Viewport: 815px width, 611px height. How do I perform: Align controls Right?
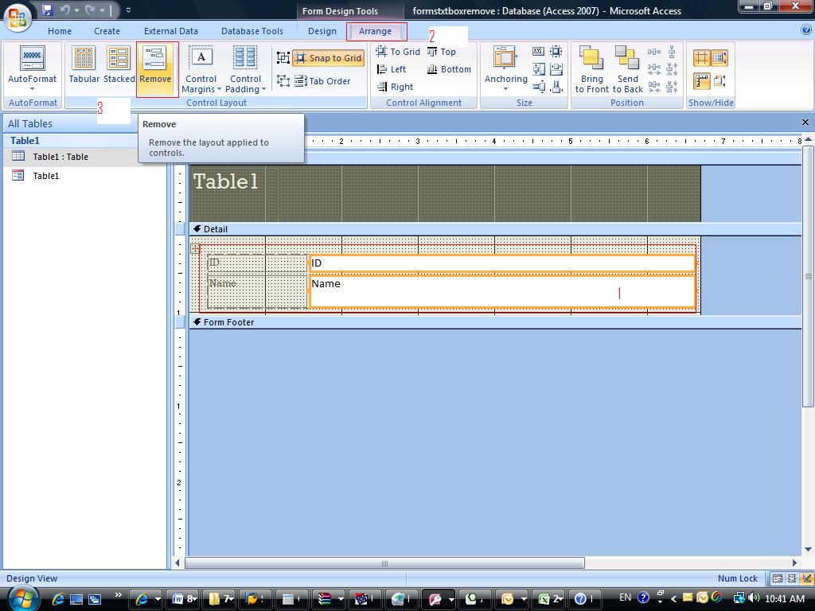click(395, 87)
